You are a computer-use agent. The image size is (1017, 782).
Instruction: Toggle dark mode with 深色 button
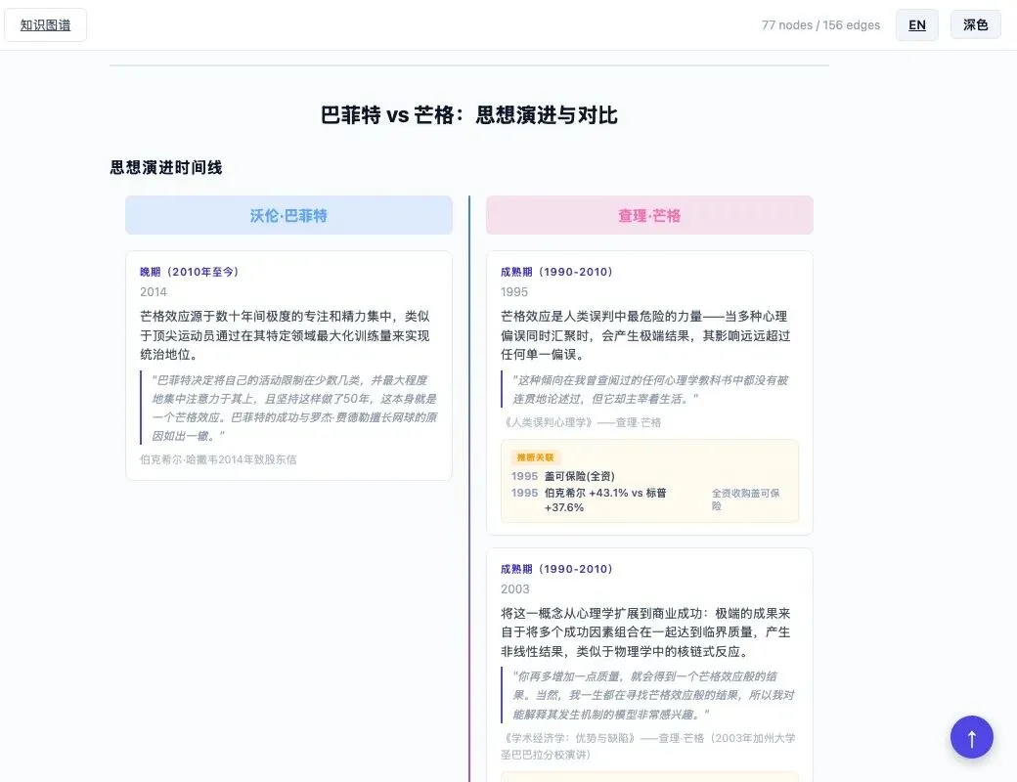tap(976, 24)
